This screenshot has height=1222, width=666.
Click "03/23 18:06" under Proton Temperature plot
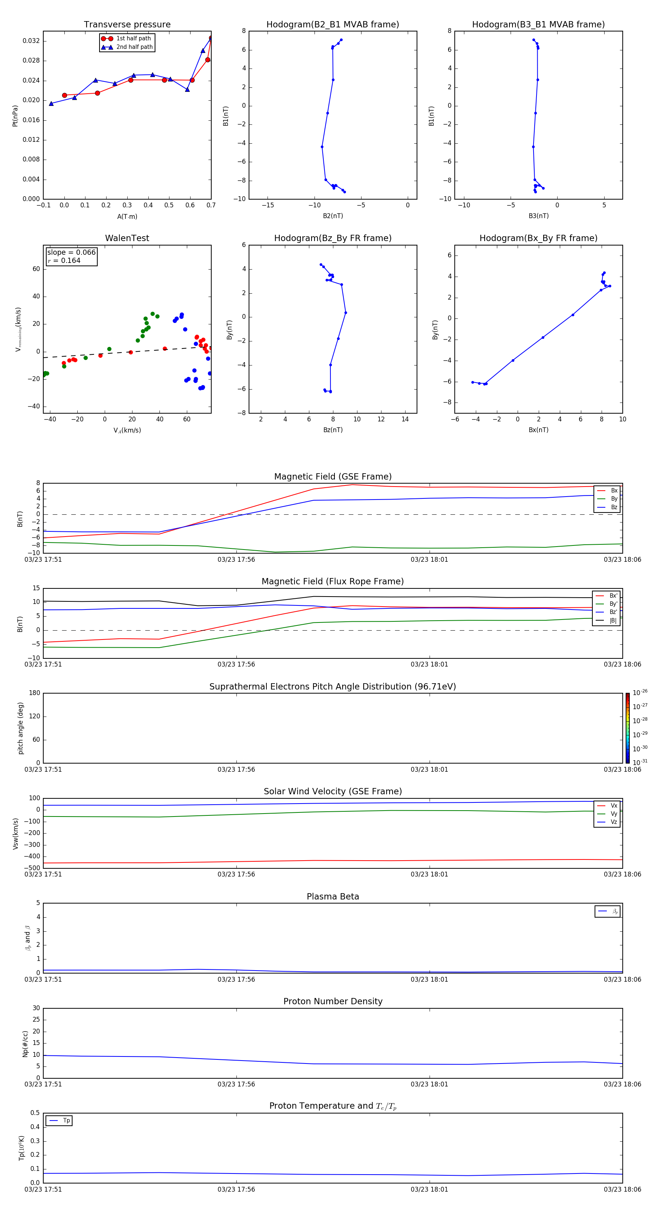tap(622, 1190)
